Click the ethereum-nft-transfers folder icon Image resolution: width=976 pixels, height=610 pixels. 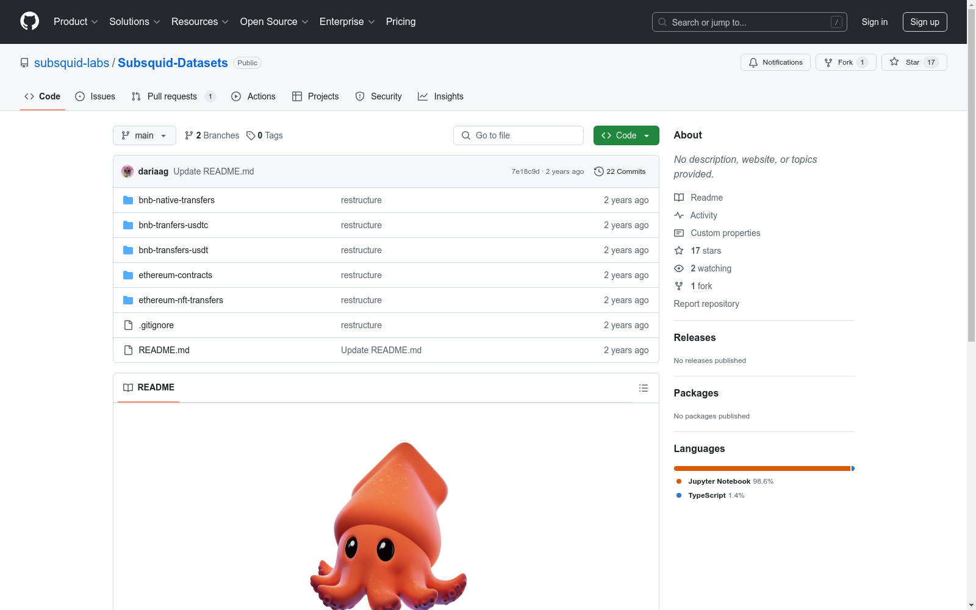(x=128, y=300)
